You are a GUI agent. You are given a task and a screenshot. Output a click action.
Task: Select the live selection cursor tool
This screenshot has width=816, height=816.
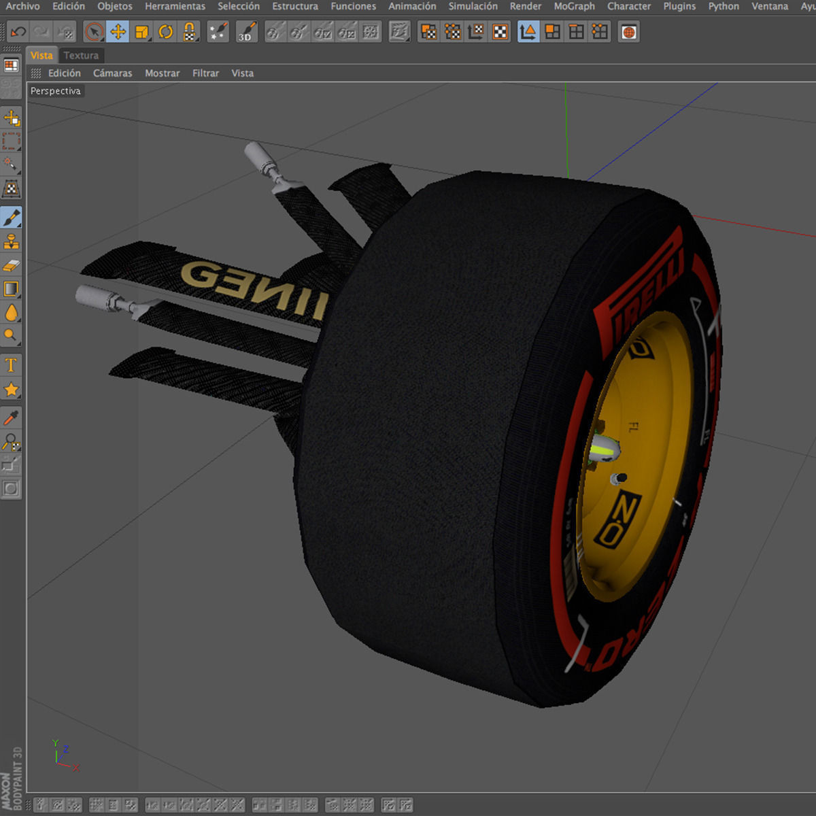94,31
